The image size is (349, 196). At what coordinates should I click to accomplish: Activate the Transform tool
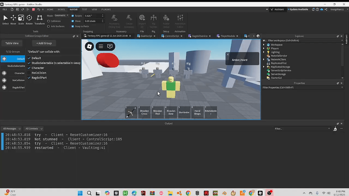pyautogui.click(x=40, y=19)
